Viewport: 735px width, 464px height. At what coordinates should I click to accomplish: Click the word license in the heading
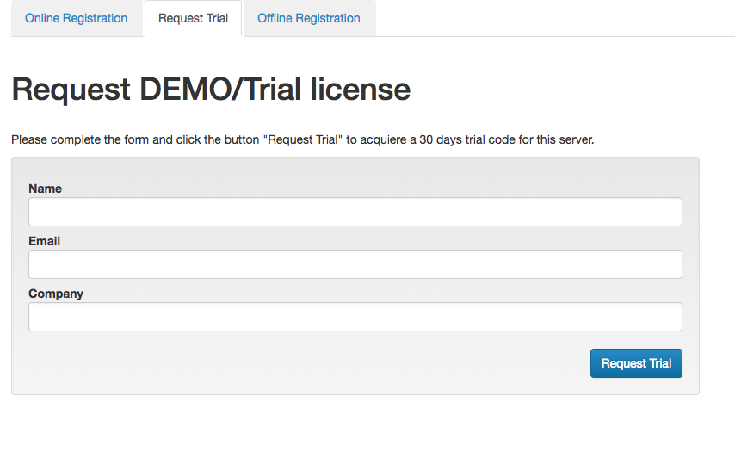click(361, 89)
